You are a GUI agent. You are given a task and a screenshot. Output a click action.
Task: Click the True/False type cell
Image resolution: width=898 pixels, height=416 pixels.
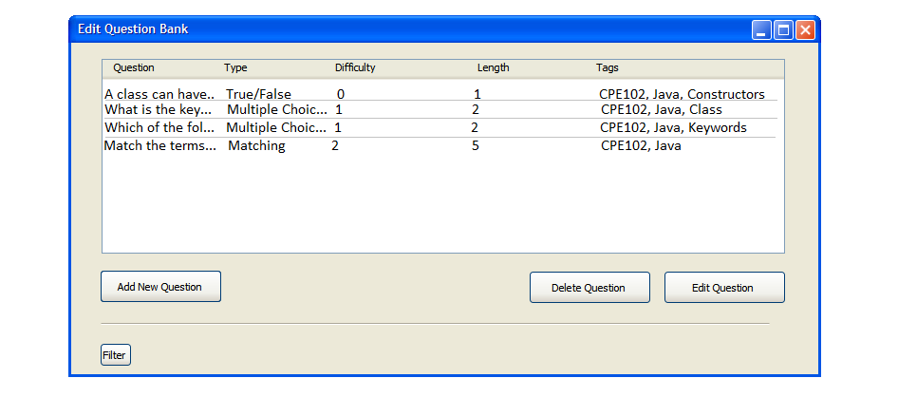point(258,94)
